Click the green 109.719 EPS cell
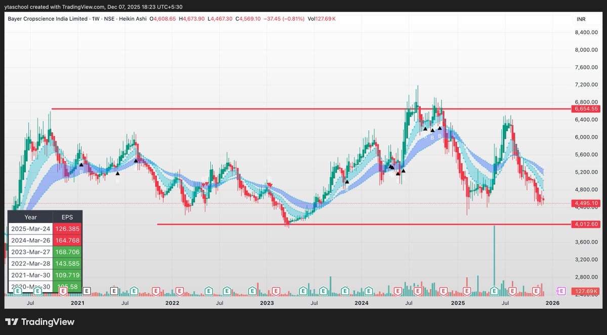This screenshot has width=607, height=335. point(67,274)
